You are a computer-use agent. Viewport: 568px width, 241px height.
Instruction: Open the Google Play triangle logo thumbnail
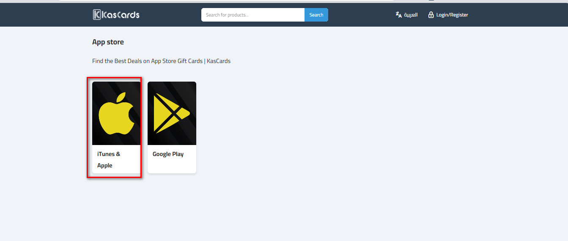pos(172,113)
